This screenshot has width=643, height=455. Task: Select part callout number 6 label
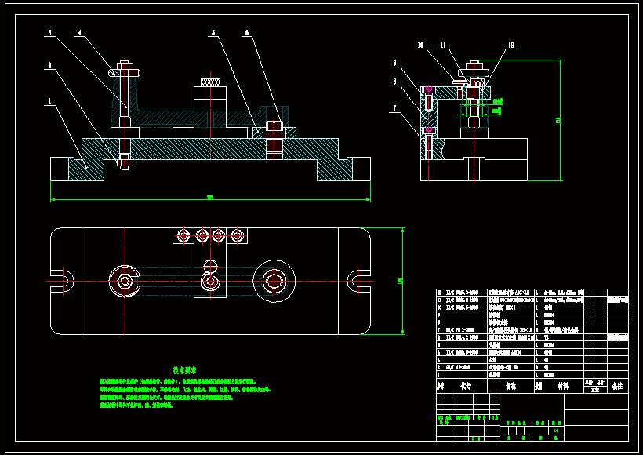click(x=247, y=33)
